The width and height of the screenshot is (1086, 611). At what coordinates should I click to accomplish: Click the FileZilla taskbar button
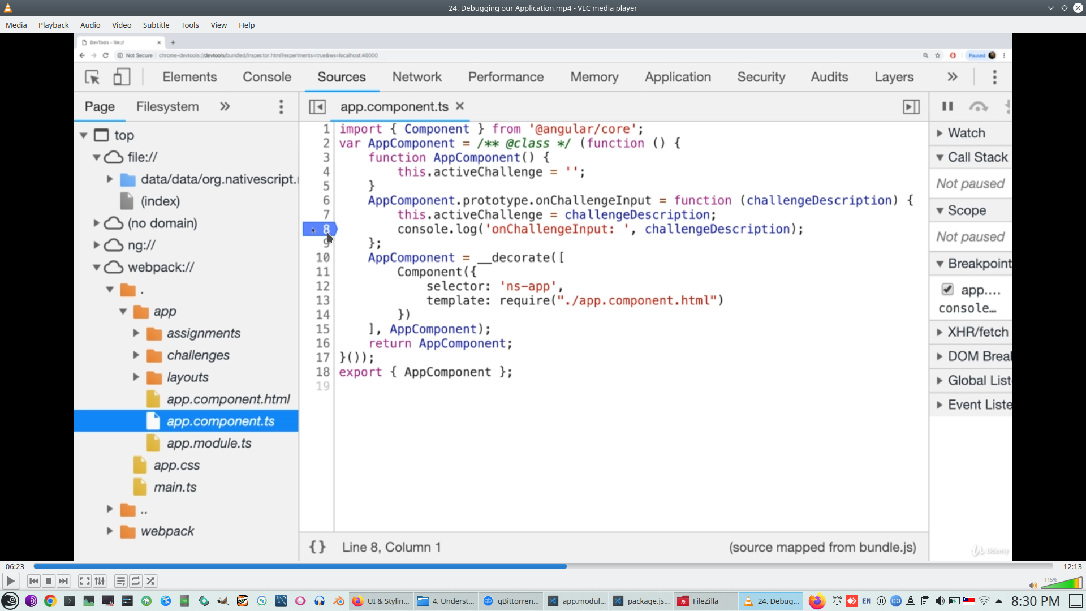(x=705, y=601)
